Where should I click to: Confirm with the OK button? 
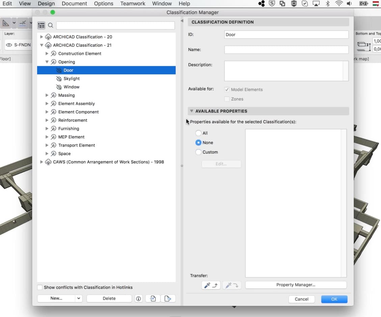[x=334, y=299]
